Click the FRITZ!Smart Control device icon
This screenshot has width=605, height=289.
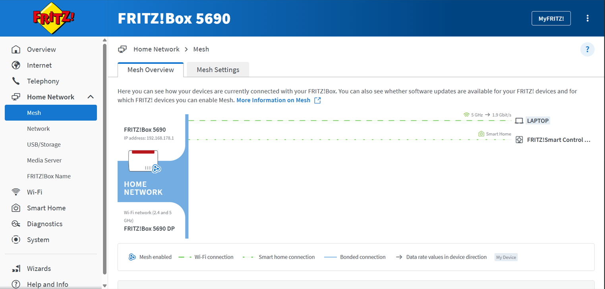(x=519, y=140)
